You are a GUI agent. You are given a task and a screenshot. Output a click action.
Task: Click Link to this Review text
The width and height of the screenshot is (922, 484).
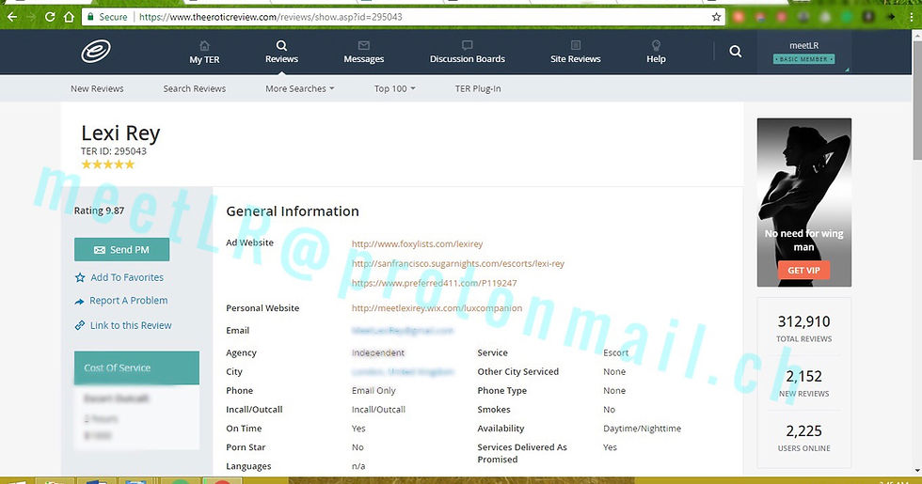(x=131, y=325)
